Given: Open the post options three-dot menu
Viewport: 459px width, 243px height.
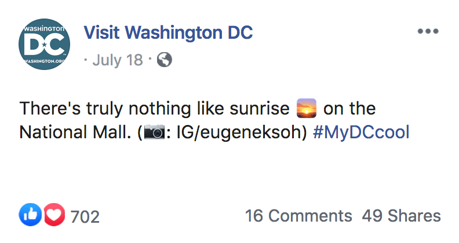Looking at the screenshot, I should click(428, 31).
